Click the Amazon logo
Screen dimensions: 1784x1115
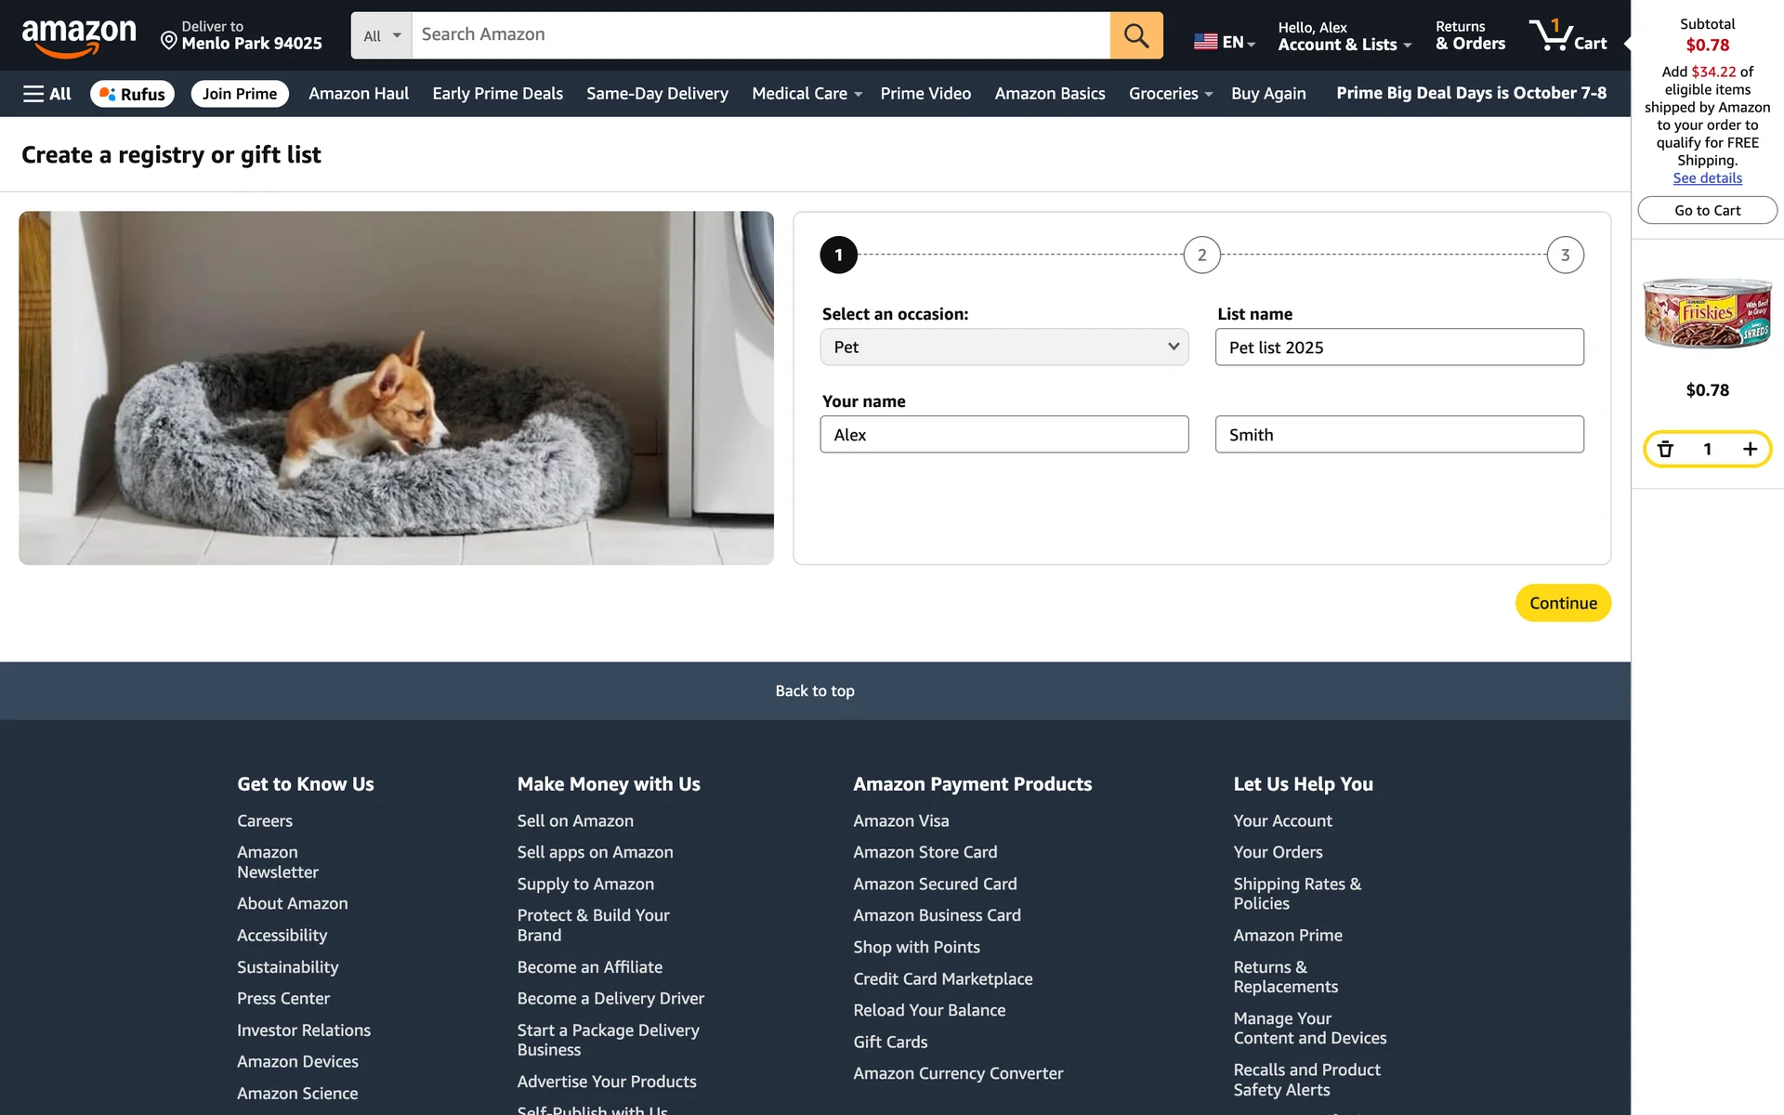[79, 37]
